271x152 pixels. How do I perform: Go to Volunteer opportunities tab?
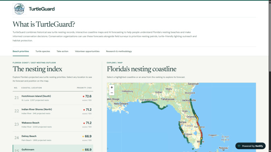87,51
